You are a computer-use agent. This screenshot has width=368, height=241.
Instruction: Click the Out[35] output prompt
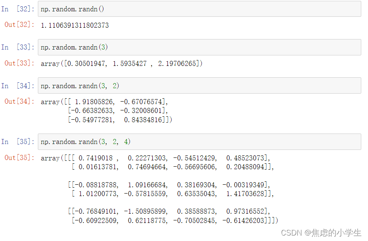(x=19, y=158)
